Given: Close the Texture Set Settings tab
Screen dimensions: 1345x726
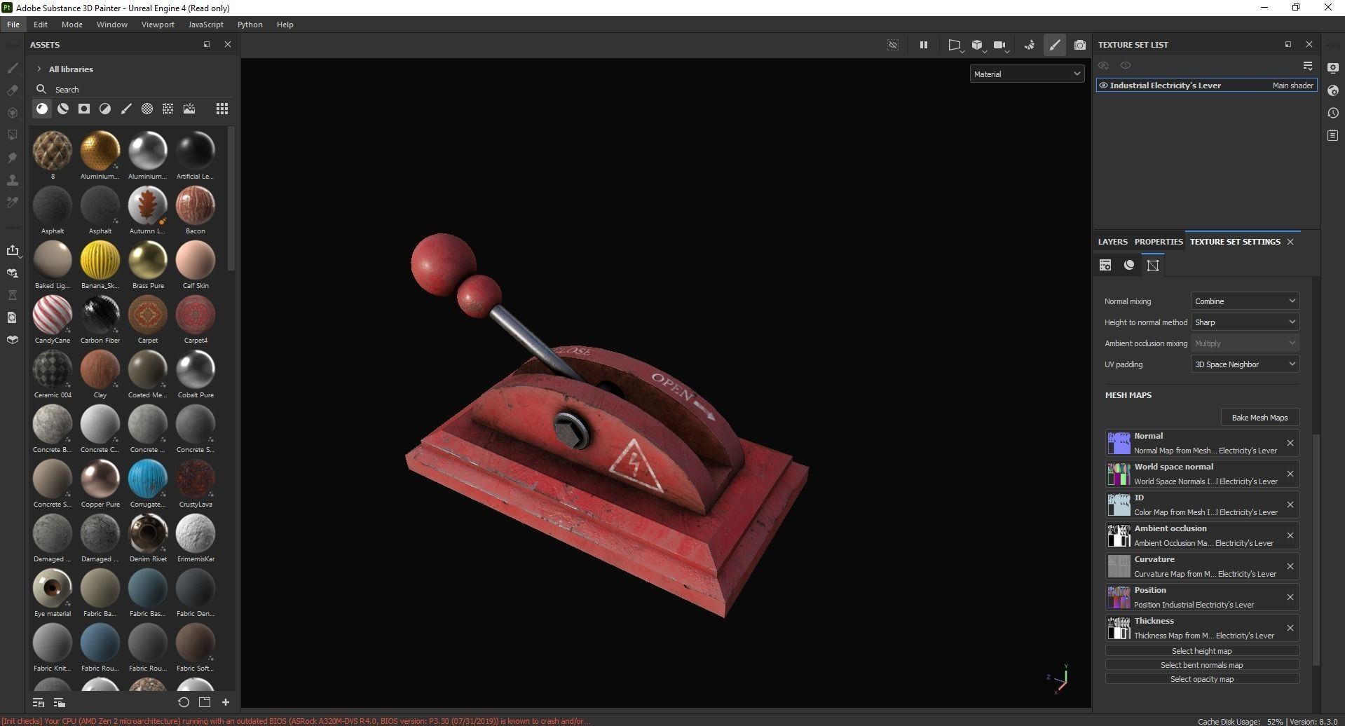Looking at the screenshot, I should pyautogui.click(x=1290, y=242).
